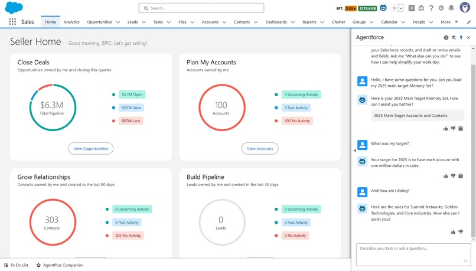
Task: Expand the Groups tab dropdown chevron
Action: [371, 22]
